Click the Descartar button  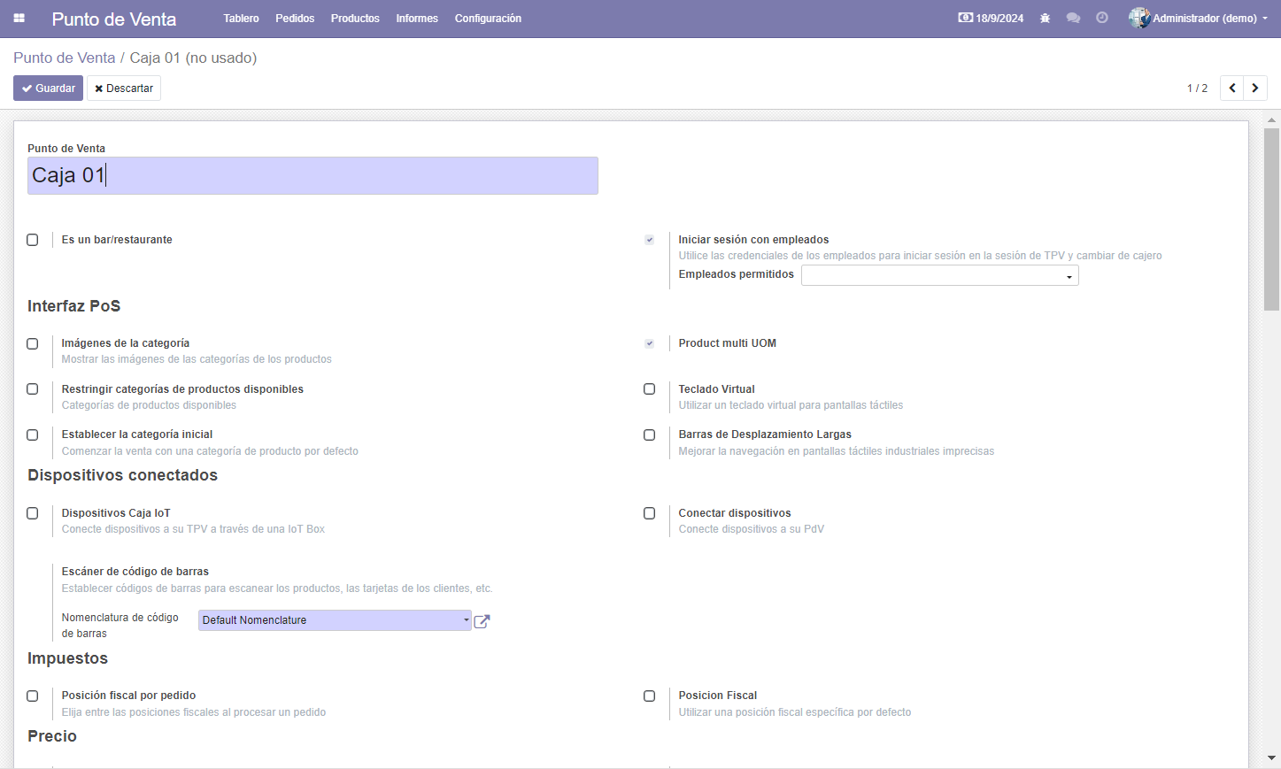(x=124, y=88)
